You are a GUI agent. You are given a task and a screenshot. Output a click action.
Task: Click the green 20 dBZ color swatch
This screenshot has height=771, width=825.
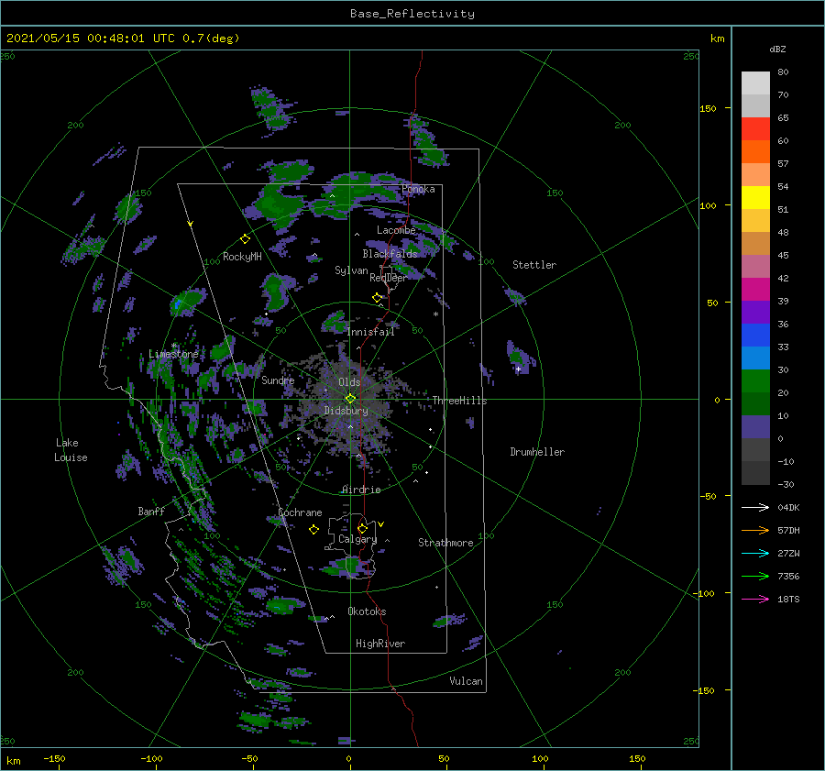tap(755, 381)
